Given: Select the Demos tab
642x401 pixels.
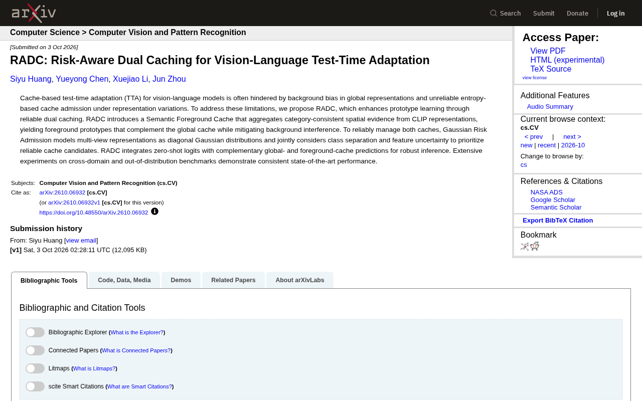Looking at the screenshot, I should (181, 280).
